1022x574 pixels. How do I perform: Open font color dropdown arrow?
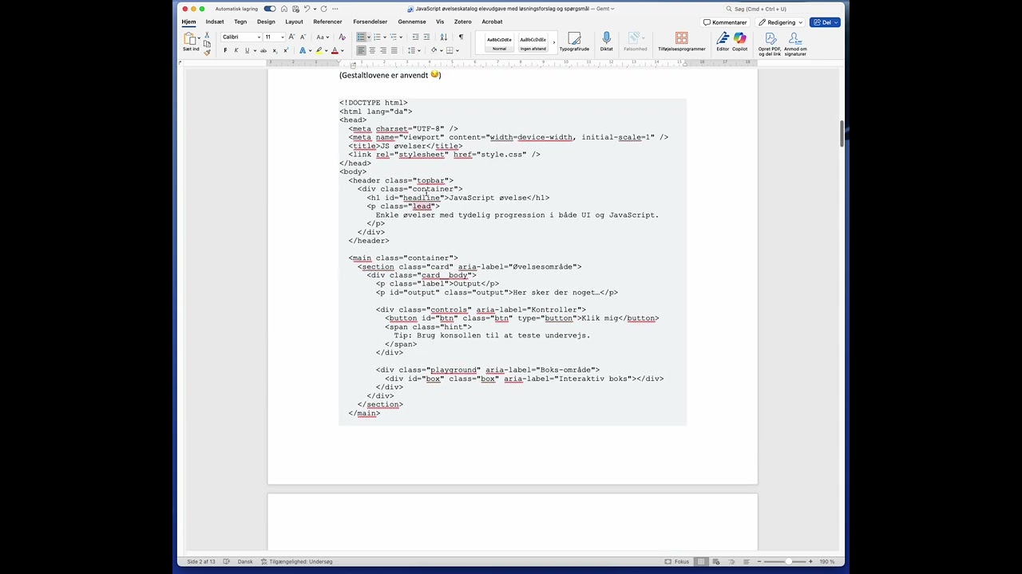tap(343, 50)
